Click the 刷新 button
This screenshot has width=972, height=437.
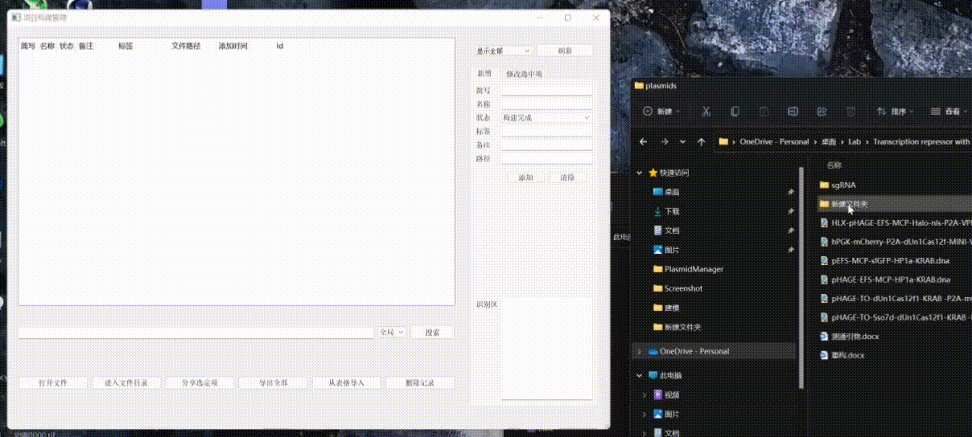[565, 51]
